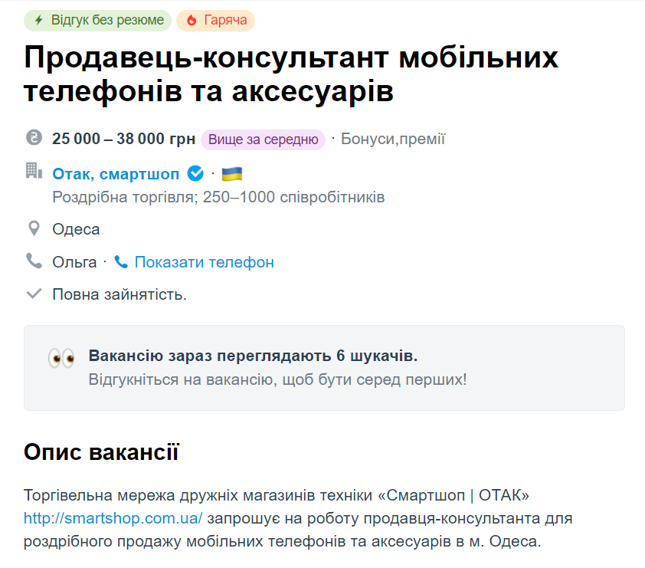Click the Опис вакансії section heading

(101, 451)
